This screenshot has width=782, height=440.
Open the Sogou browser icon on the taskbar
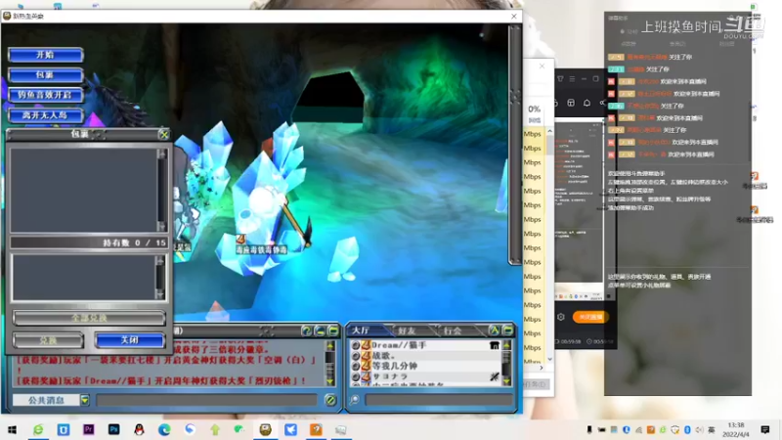(x=190, y=429)
